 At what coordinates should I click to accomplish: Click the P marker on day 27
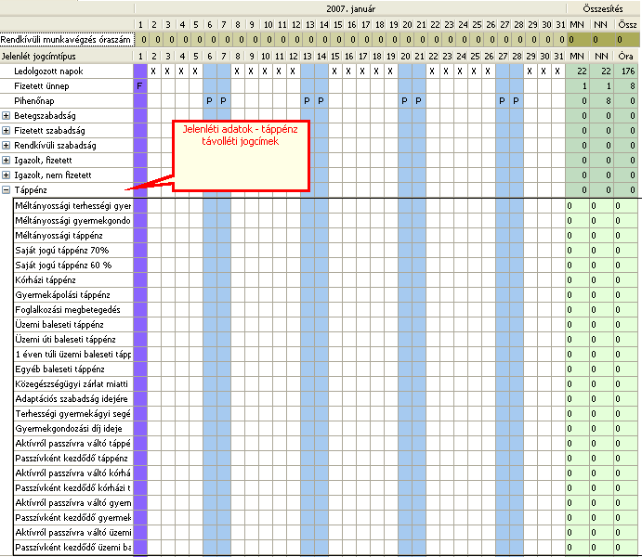(x=502, y=100)
